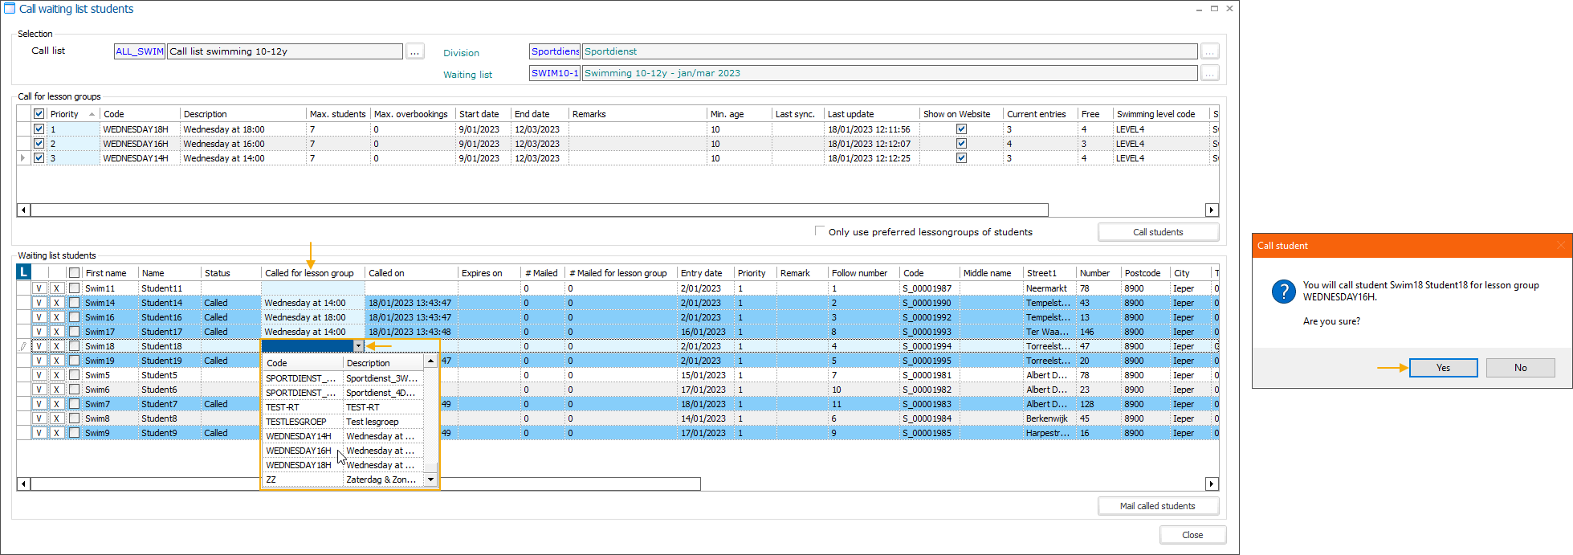Confirm with Yes in Call student dialog
1573x555 pixels.
(1443, 368)
